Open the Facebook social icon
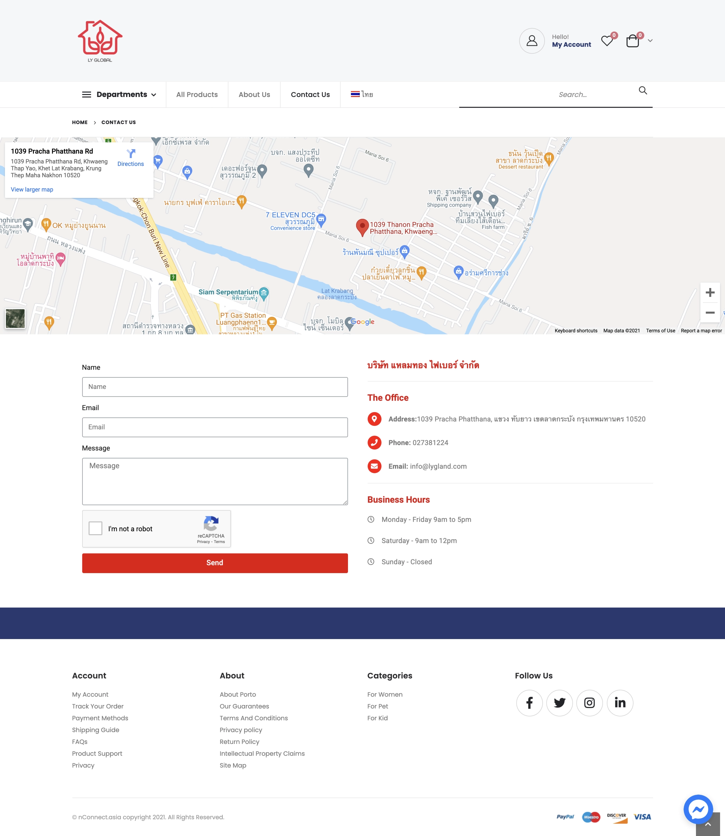The width and height of the screenshot is (725, 836). [529, 703]
